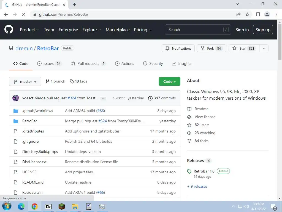Image resolution: width=282 pixels, height=212 pixels.
Task: Open Chrome side panel icon
Action: click(258, 14)
